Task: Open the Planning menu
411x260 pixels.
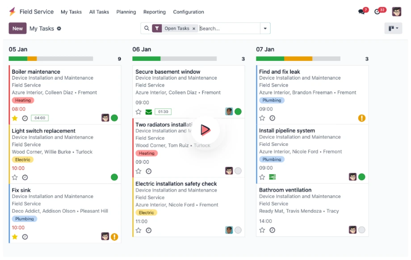Action: [126, 12]
